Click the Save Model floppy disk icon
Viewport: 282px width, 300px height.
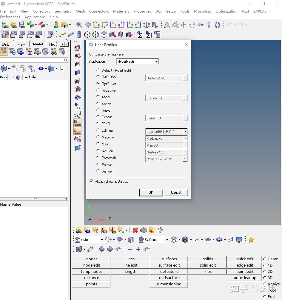(x=22, y=25)
